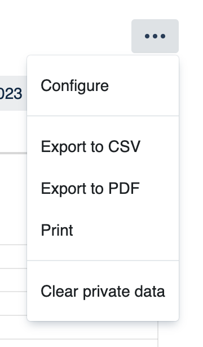The width and height of the screenshot is (203, 347).
Task: Close the menu via ellipsis button
Action: point(155,36)
